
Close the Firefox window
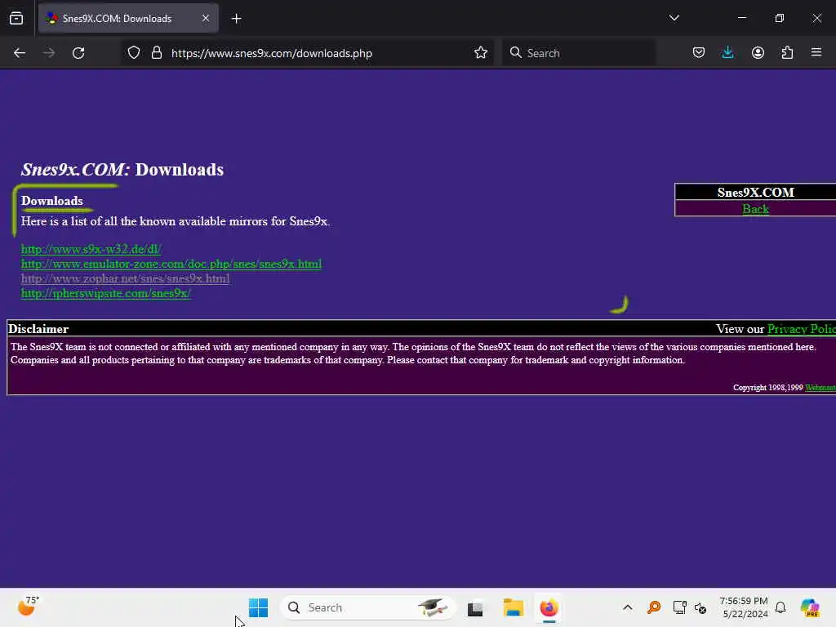click(816, 18)
